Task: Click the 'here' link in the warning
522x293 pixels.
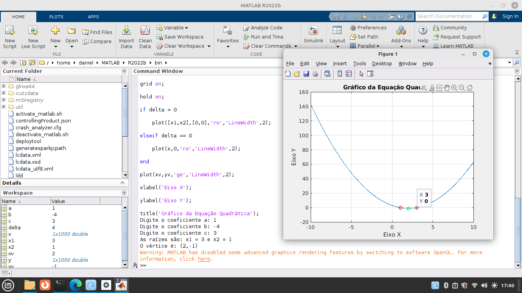Action: (x=204, y=259)
